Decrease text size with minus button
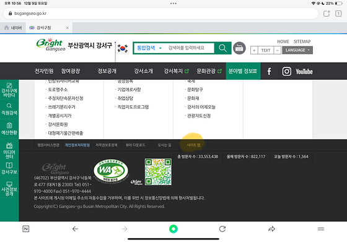The width and height of the screenshot is (347, 242). 278,50
